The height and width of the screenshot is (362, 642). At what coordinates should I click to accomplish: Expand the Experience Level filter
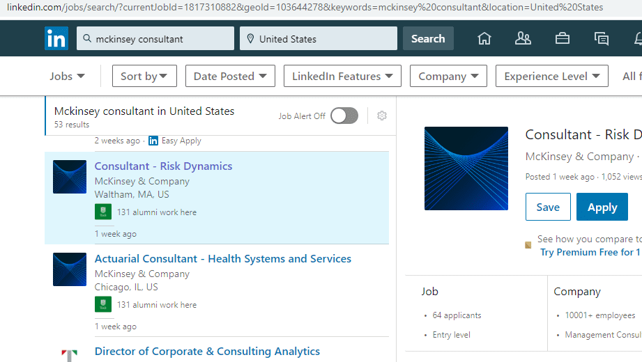(x=551, y=77)
